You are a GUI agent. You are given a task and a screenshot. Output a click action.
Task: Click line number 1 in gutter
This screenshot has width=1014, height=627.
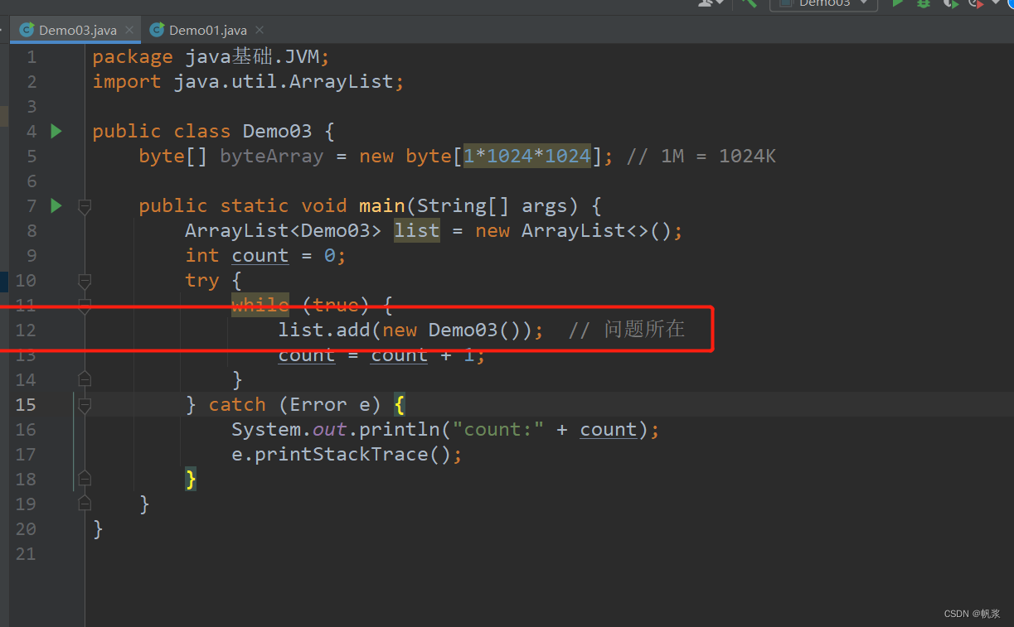[32, 56]
